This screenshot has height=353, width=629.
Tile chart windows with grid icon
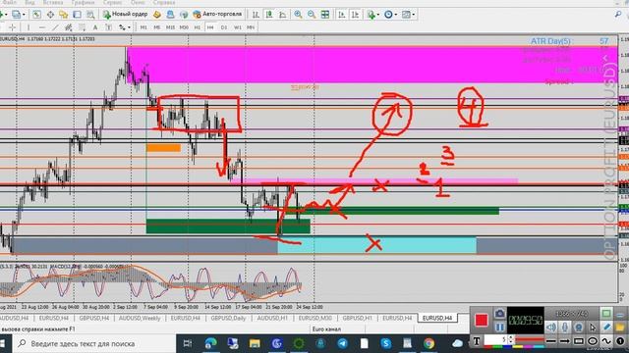click(325, 15)
